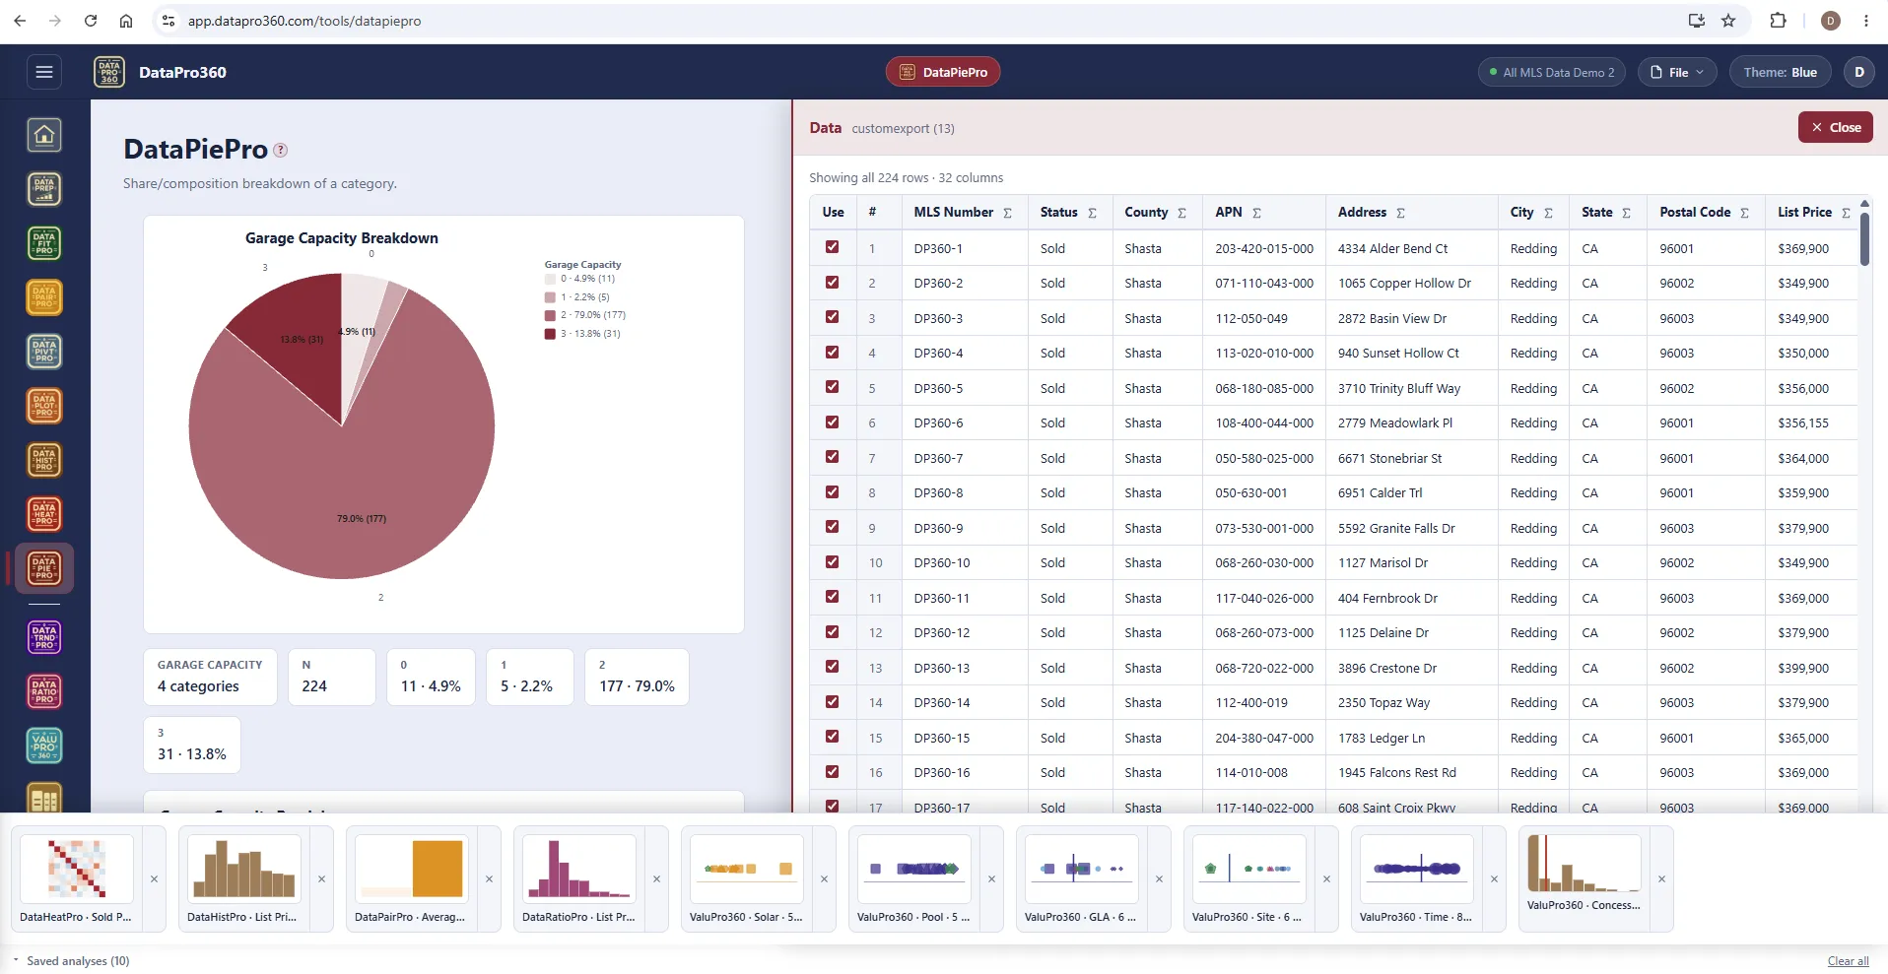Click the Clear all link
The width and height of the screenshot is (1888, 974).
click(x=1848, y=961)
